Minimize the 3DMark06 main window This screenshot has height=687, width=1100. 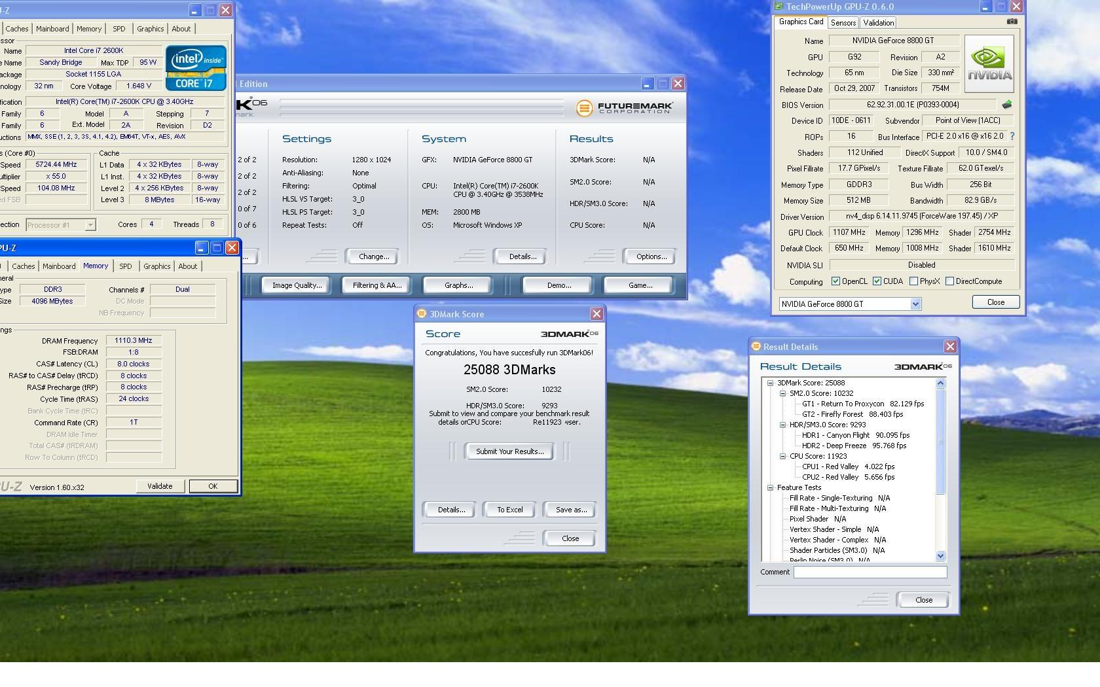(647, 84)
